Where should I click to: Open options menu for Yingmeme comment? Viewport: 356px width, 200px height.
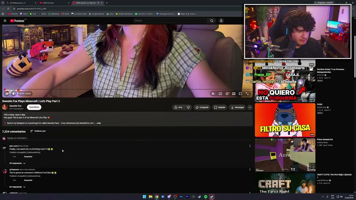coord(250,169)
